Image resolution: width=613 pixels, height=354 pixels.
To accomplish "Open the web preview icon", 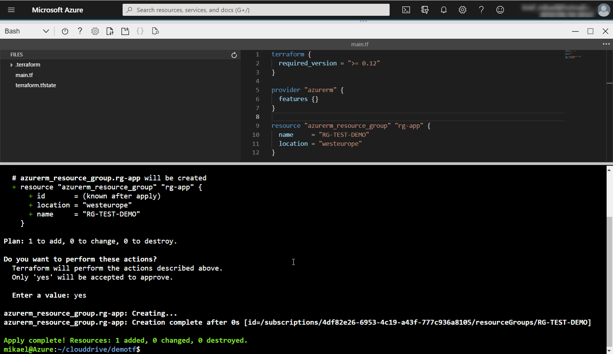I will 155,31.
